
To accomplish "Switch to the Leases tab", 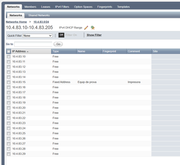I will pyautogui.click(x=46, y=7).
